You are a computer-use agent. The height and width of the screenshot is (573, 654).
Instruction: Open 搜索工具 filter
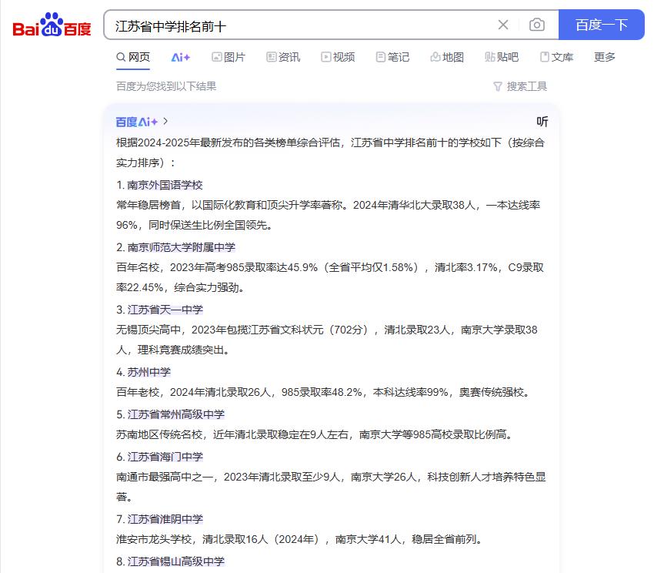pyautogui.click(x=520, y=86)
